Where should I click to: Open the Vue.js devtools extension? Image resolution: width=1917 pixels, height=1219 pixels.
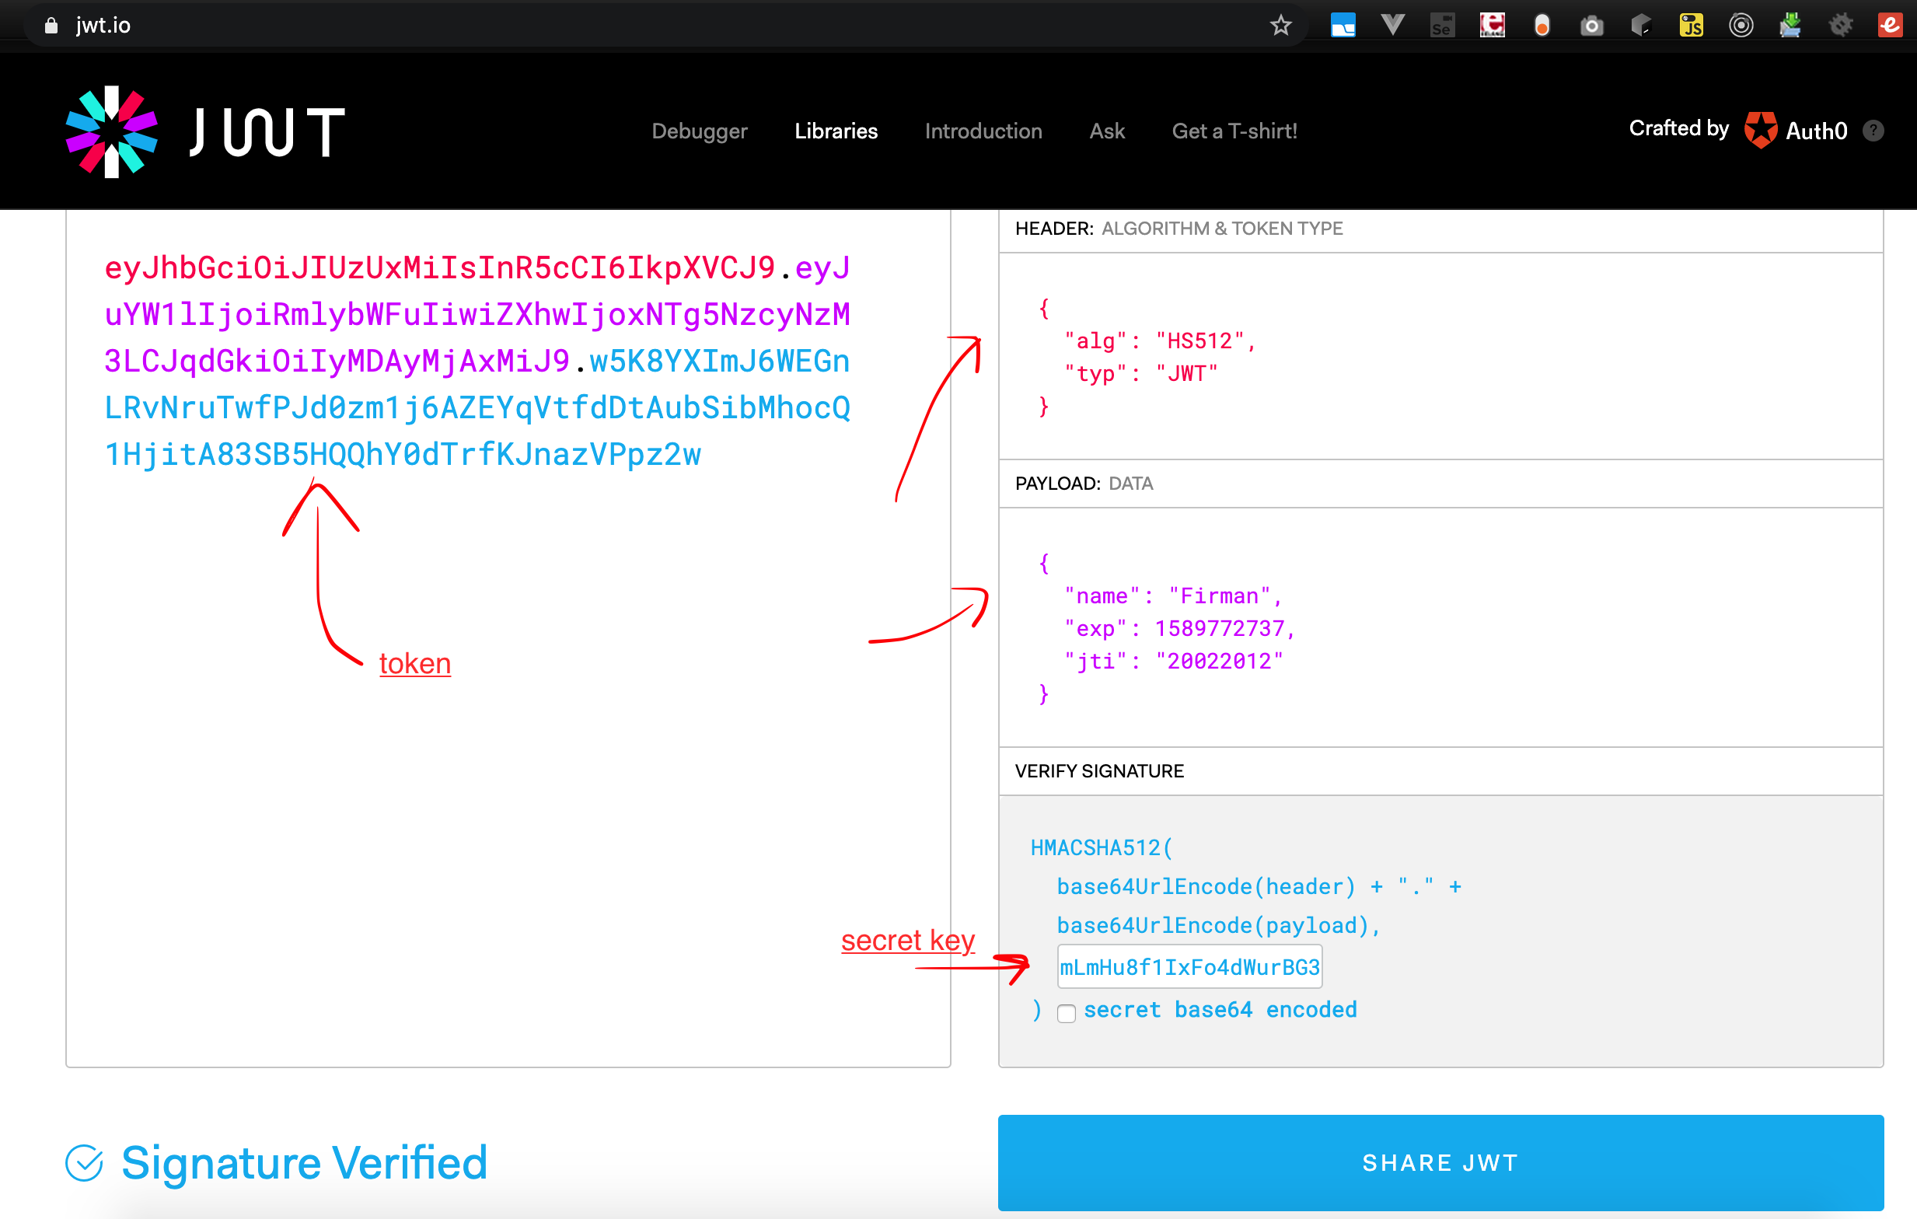1393,25
